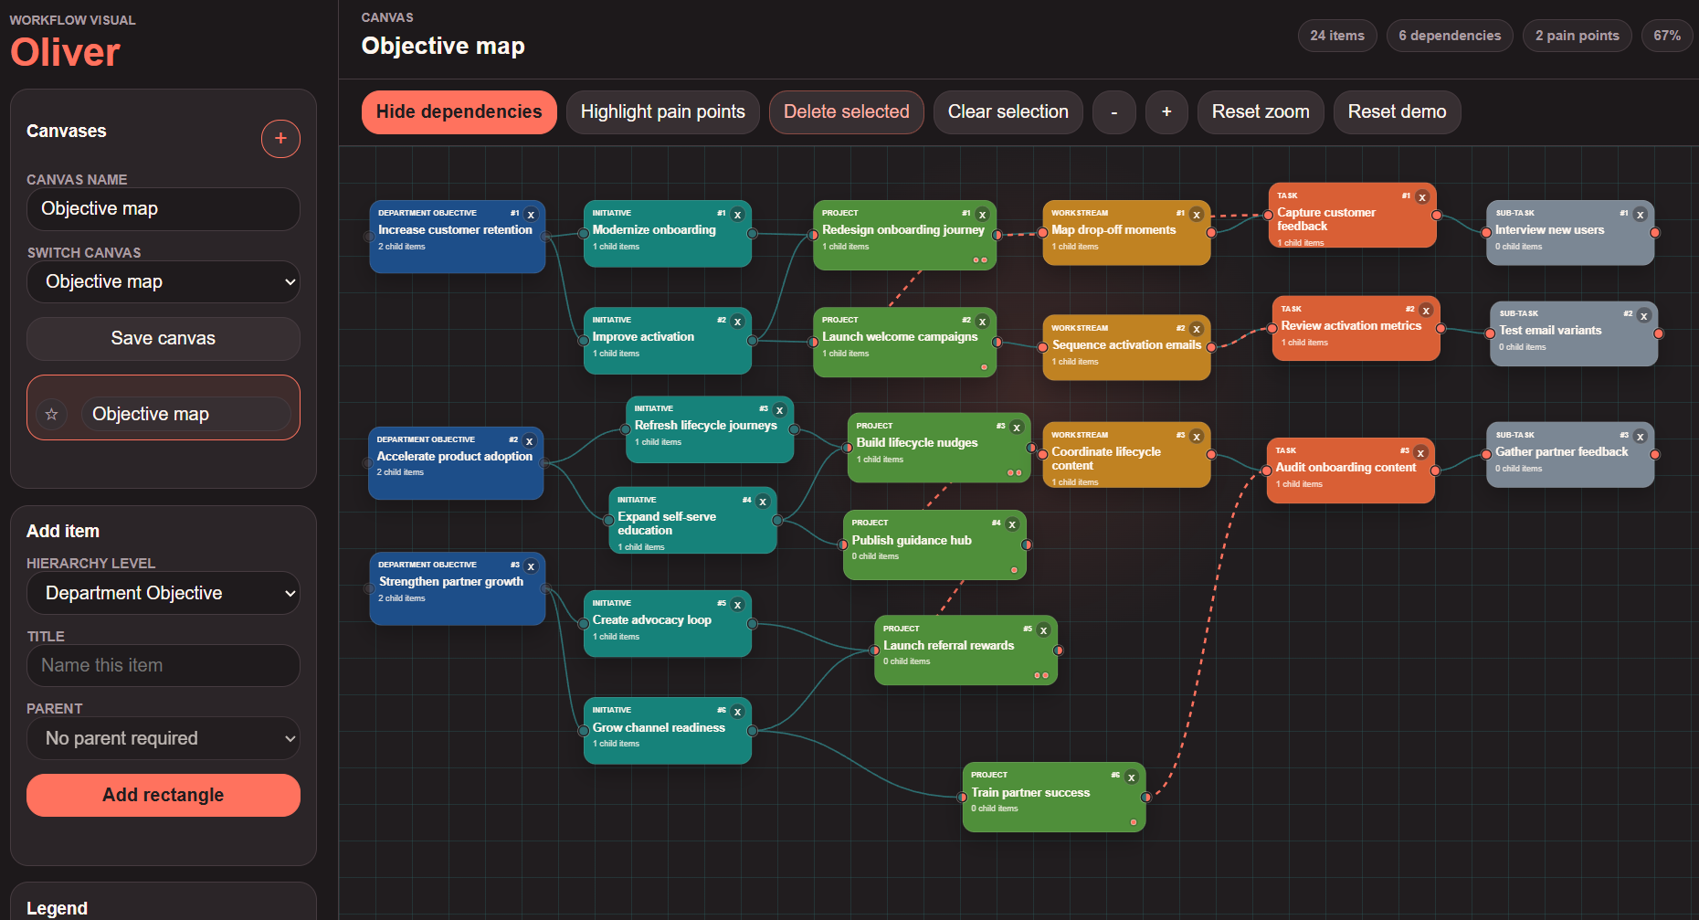1699x920 pixels.
Task: Click Reset zoom button
Action: coord(1261,112)
